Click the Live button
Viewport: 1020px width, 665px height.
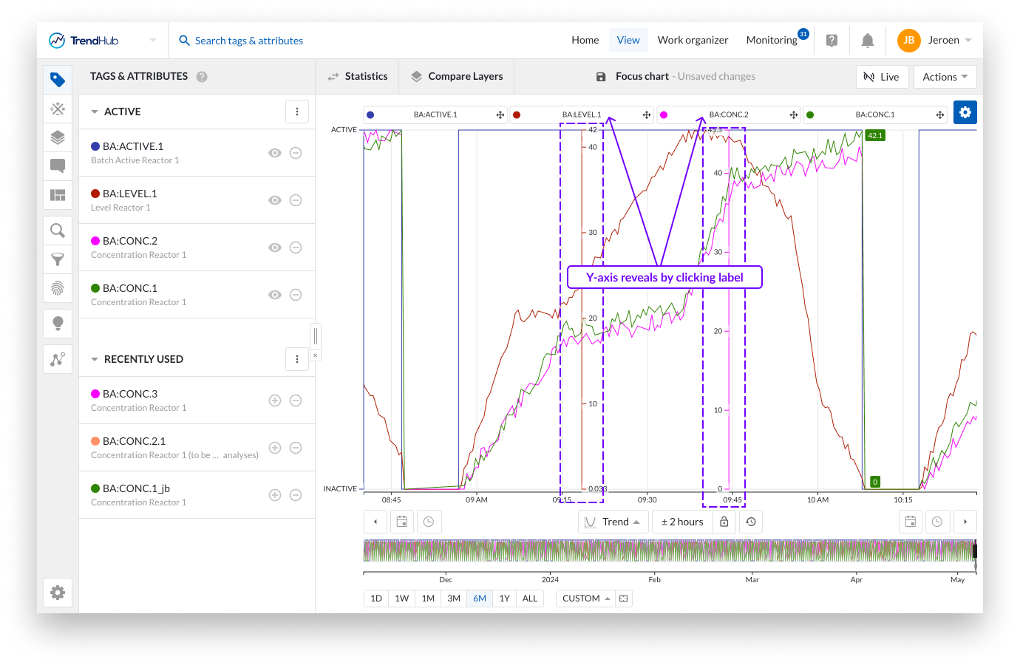point(882,77)
